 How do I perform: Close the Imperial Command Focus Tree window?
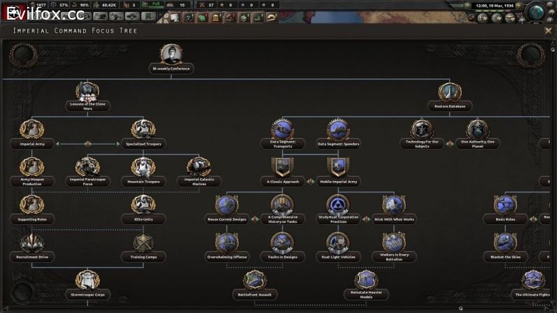(x=548, y=31)
